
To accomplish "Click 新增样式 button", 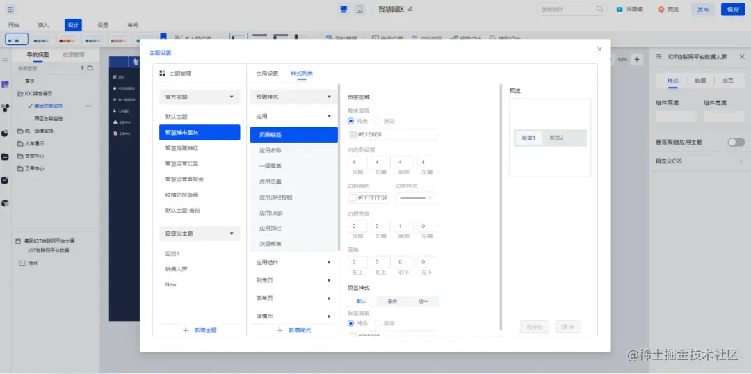I will pyautogui.click(x=294, y=330).
